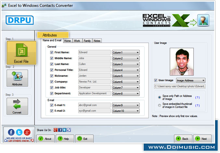This screenshot has height=153, width=220.
Task: Open the Help button
Action: point(65,139)
